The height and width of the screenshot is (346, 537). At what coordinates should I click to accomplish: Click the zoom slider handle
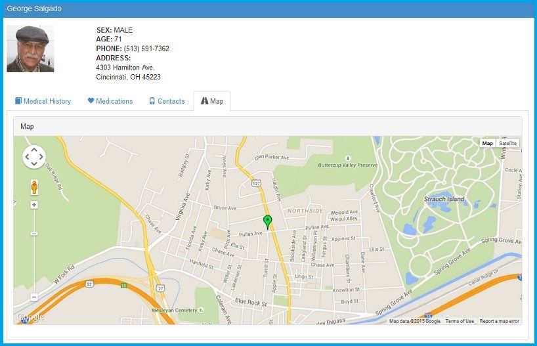(34, 234)
